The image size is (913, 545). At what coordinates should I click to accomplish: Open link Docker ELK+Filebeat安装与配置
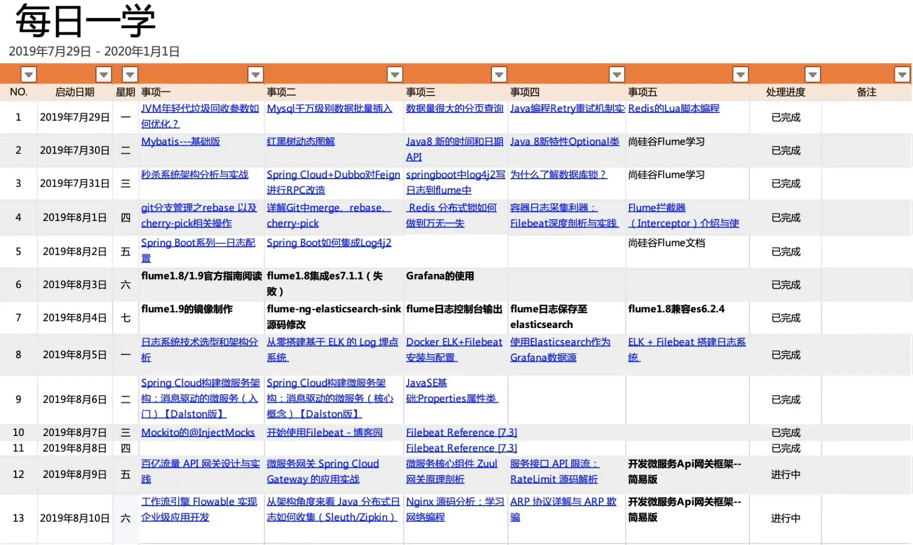(x=454, y=350)
